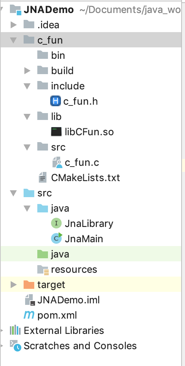Click the c_fun.c source file icon

pos(57,162)
